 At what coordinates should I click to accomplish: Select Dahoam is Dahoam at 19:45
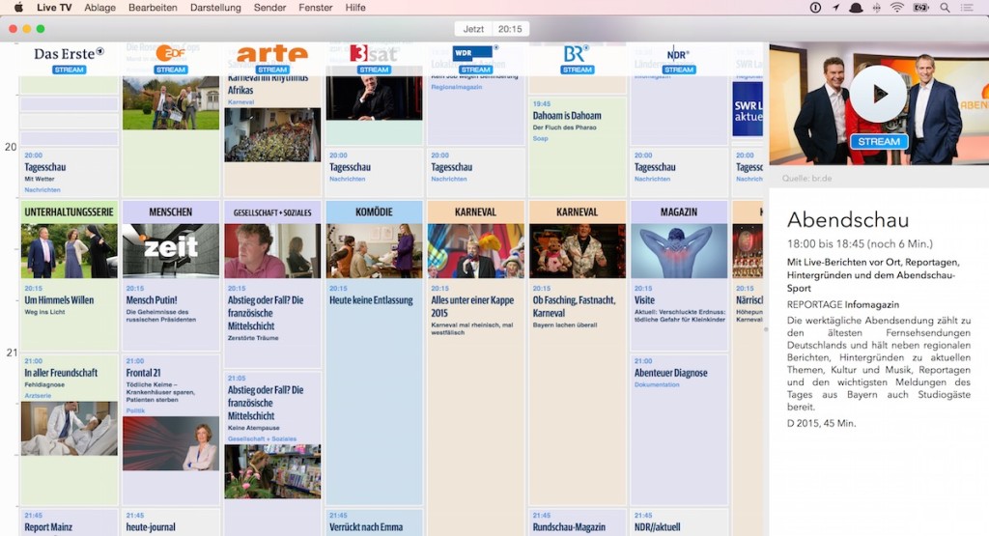[x=578, y=146]
